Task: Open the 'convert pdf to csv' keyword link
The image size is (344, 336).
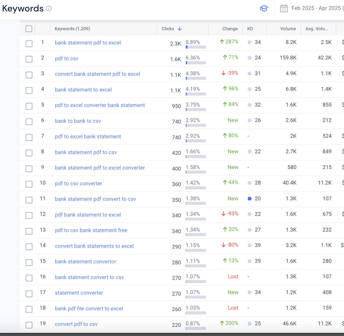Action: tap(76, 324)
